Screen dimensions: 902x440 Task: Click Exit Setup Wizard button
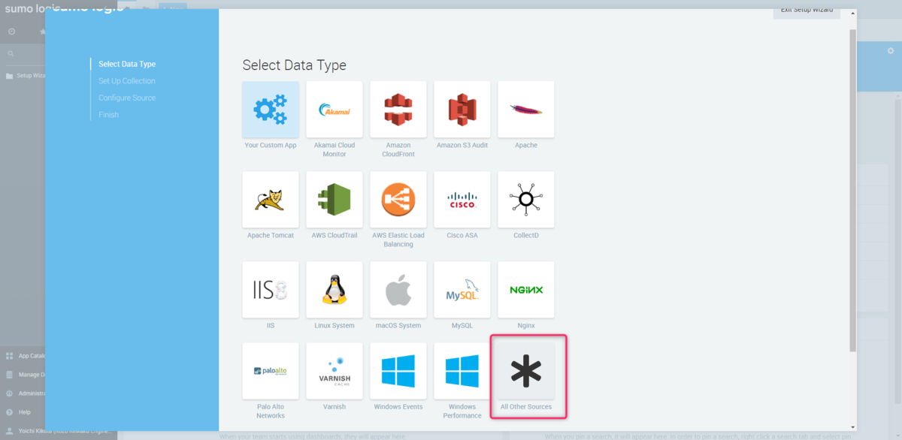tap(807, 11)
